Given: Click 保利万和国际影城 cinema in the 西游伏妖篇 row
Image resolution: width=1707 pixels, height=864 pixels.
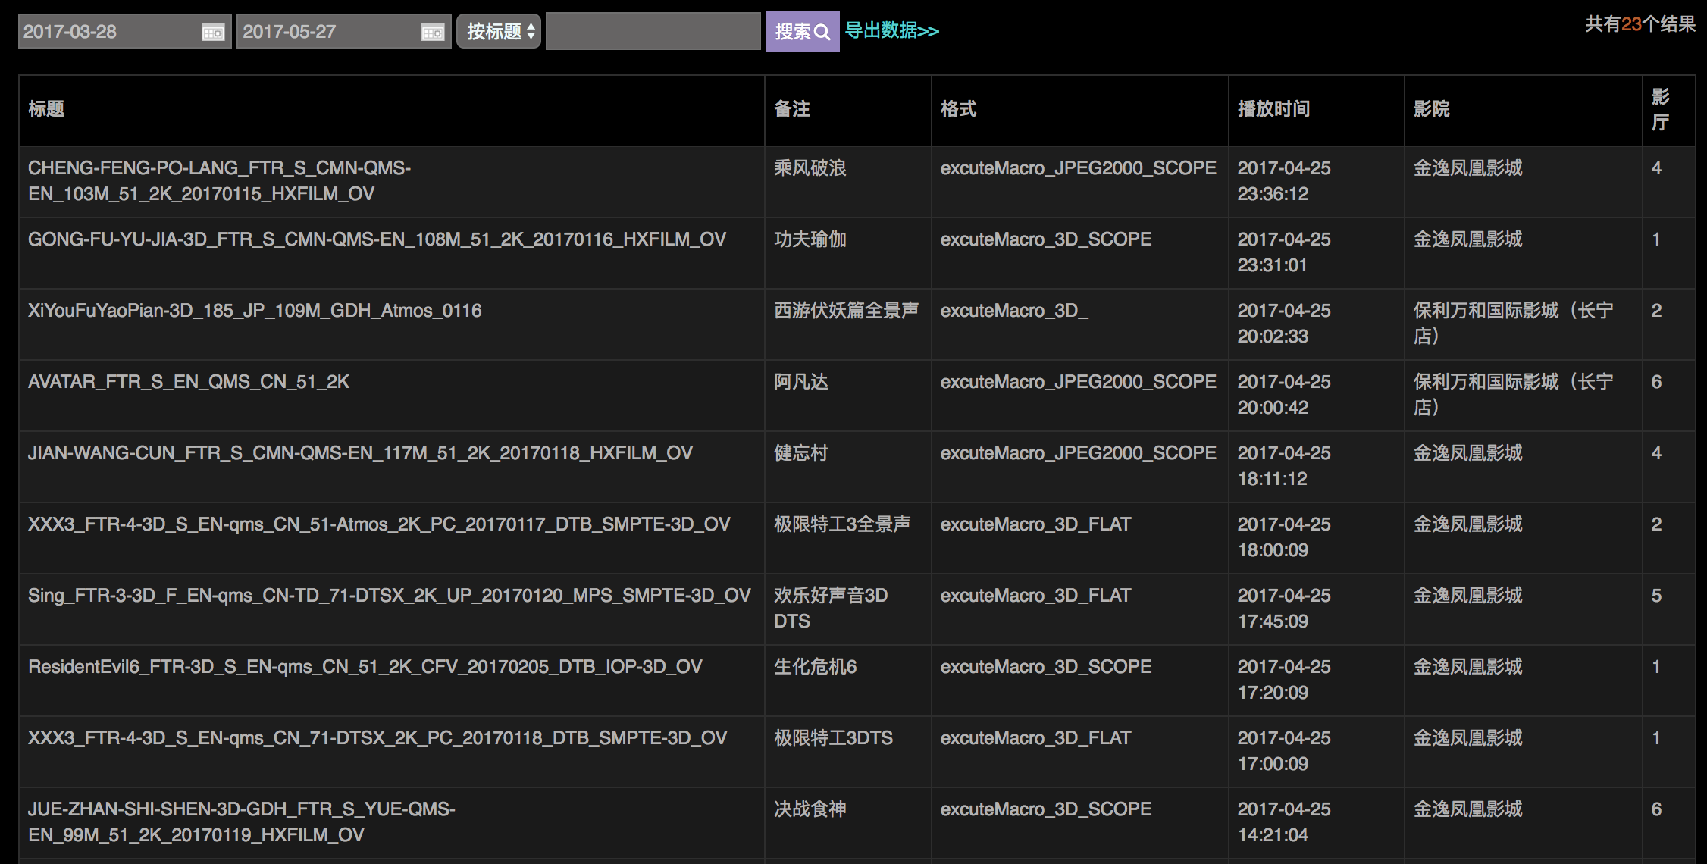Looking at the screenshot, I should click(x=1514, y=323).
